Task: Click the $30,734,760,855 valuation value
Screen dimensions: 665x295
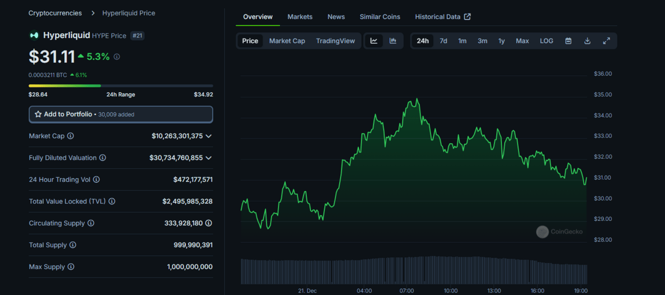Action: pyautogui.click(x=176, y=158)
